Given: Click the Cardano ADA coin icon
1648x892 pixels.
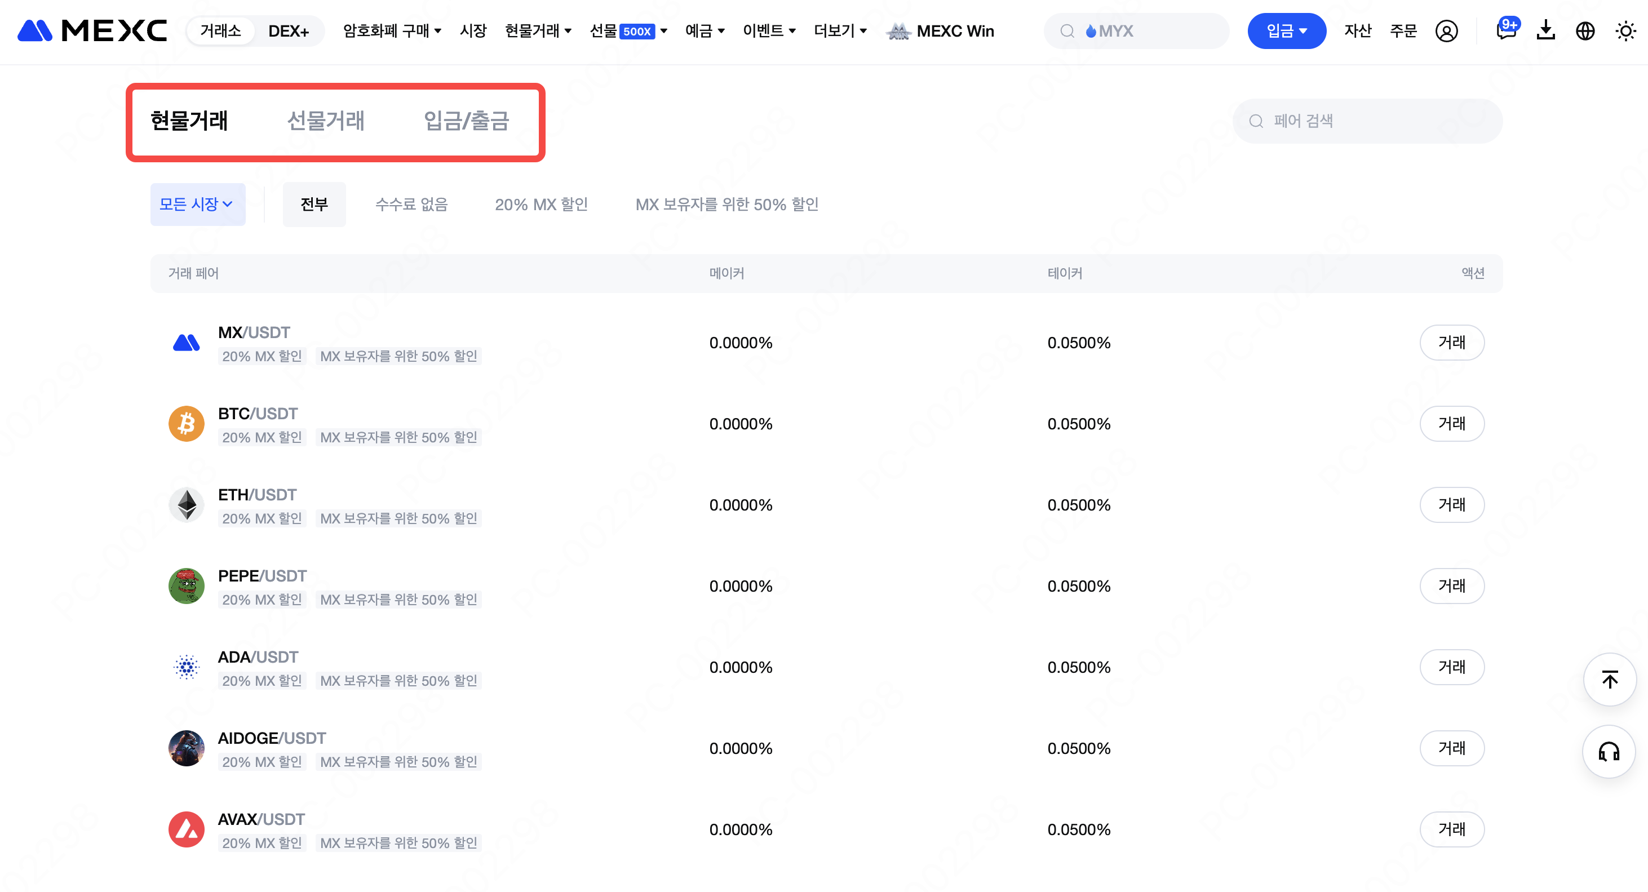Looking at the screenshot, I should [x=186, y=667].
